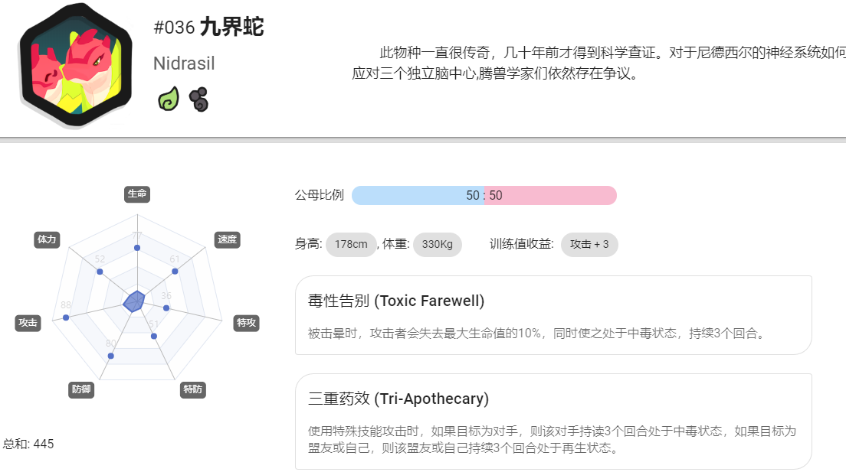Click the 防御 radar chart label
846x472 pixels.
[81, 389]
